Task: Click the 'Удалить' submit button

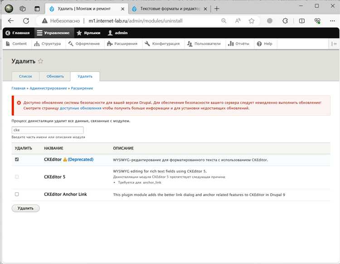Action: (25, 208)
